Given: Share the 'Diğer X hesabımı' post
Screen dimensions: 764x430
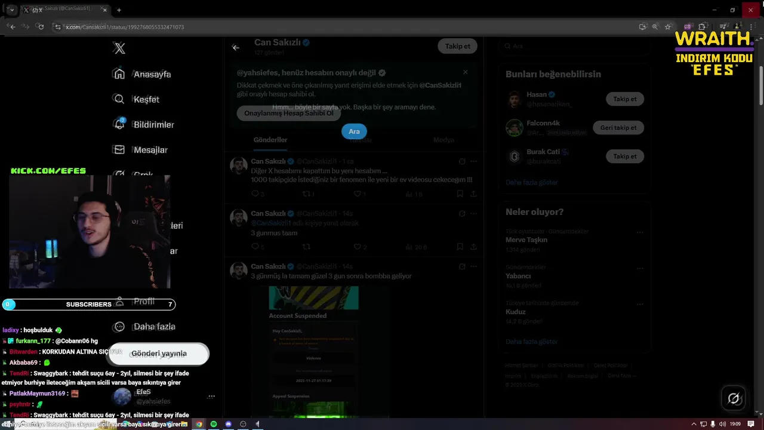Looking at the screenshot, I should [473, 193].
